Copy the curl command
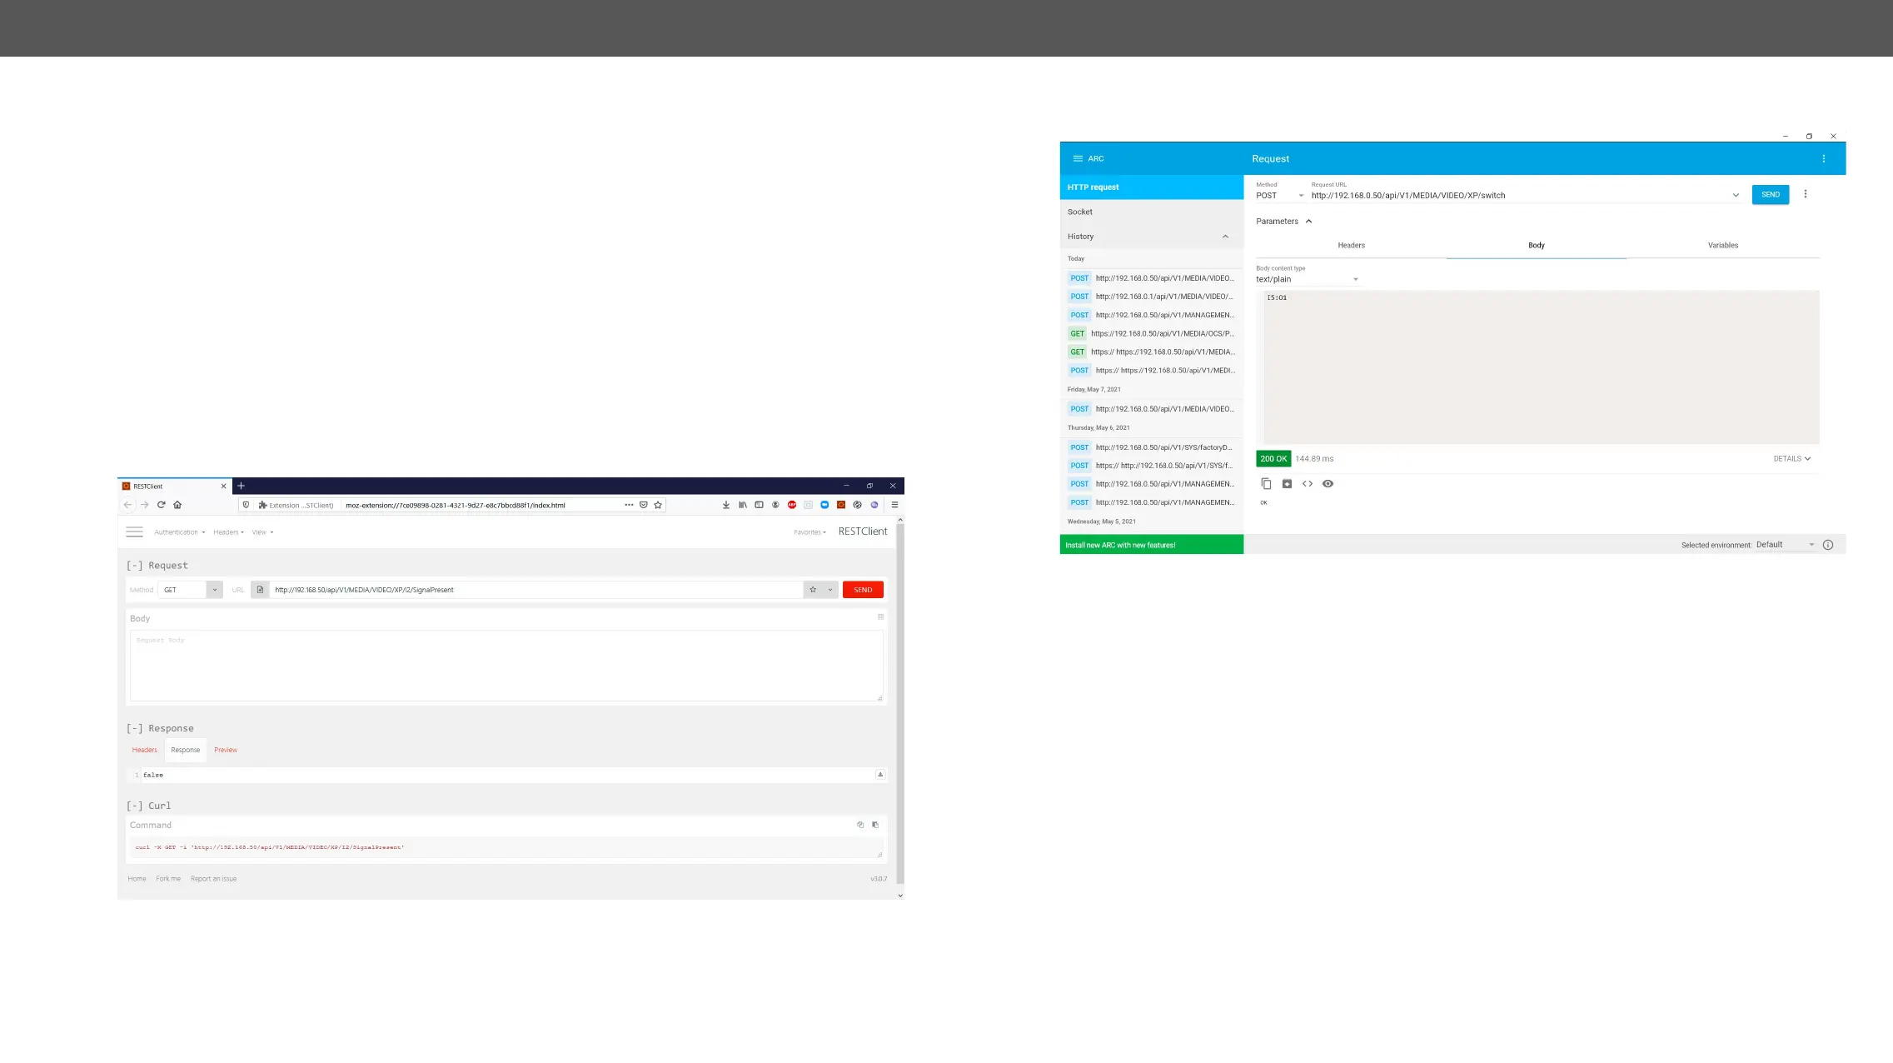The image size is (1893, 1063). tap(860, 825)
